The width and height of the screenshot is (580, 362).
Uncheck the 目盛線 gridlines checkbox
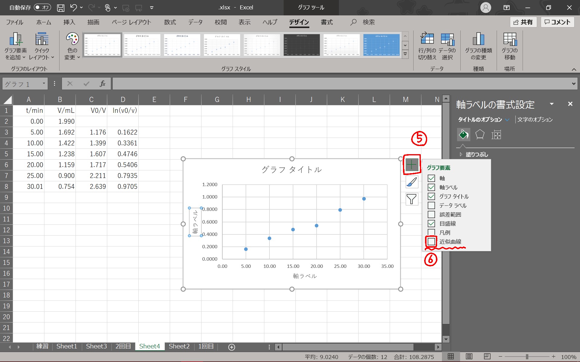(431, 224)
